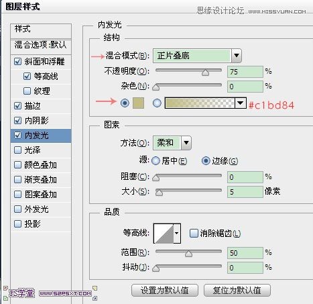Click the gradient preview bar
This screenshot has width=313, height=304.
[200, 103]
